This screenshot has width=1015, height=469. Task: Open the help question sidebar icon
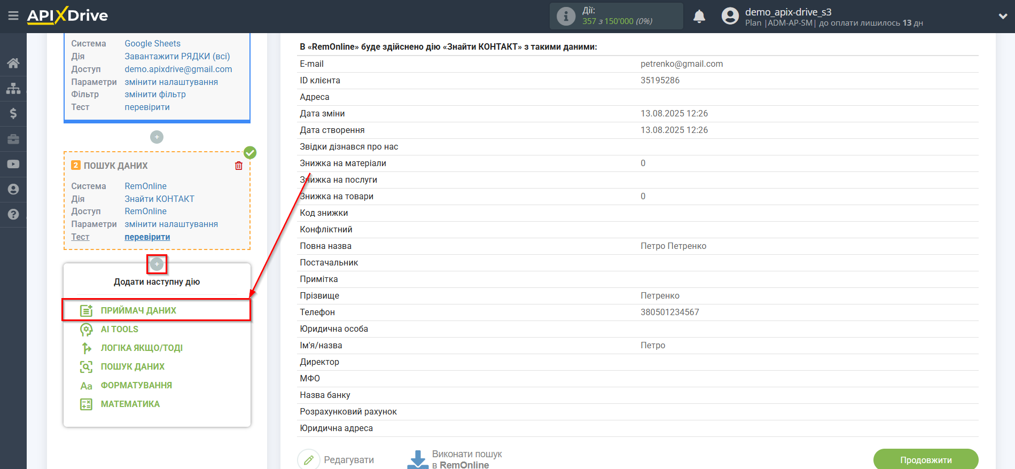click(x=13, y=214)
